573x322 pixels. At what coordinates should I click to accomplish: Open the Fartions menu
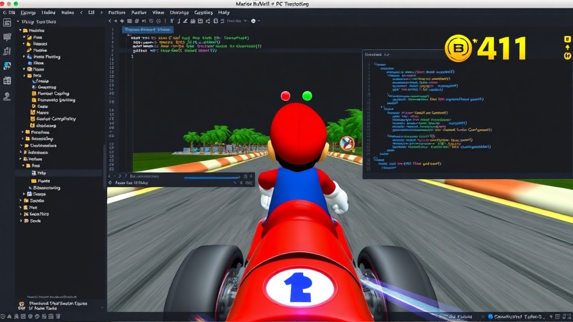click(x=116, y=12)
